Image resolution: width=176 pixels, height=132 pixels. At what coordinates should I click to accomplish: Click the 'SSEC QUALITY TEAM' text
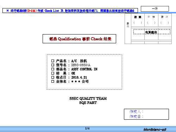click(x=88, y=99)
